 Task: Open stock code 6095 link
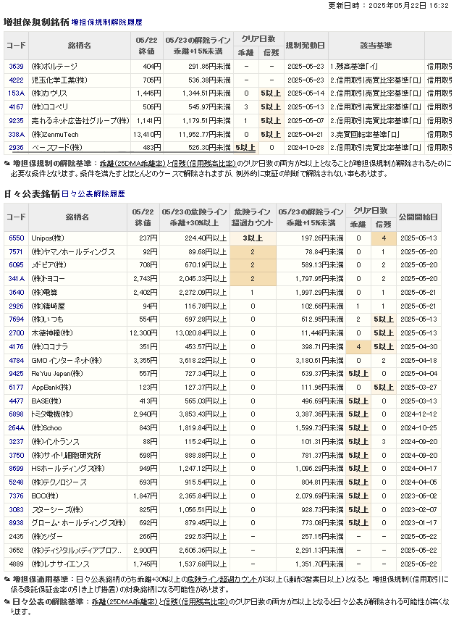pyautogui.click(x=16, y=265)
